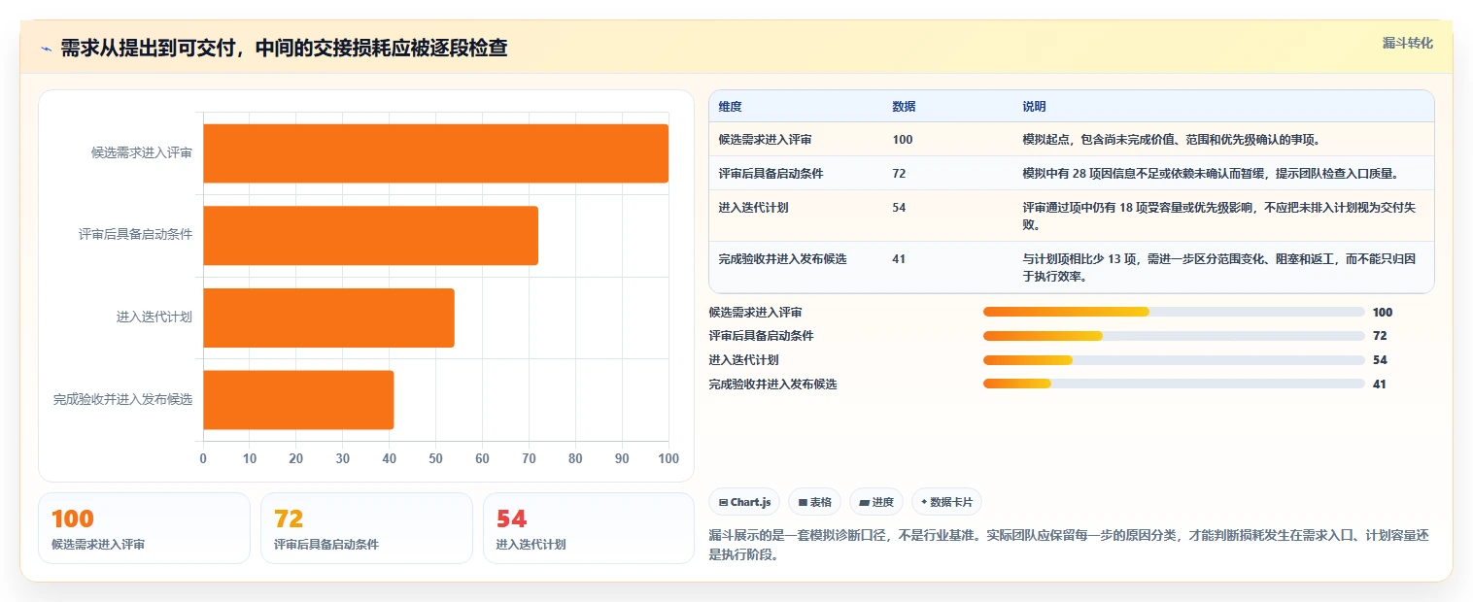
Task: Click the 评审后具备启动条件 chart bar
Action: coord(370,235)
